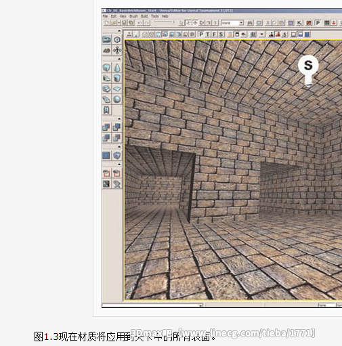Collapse the Select toolbox section

click(x=119, y=165)
